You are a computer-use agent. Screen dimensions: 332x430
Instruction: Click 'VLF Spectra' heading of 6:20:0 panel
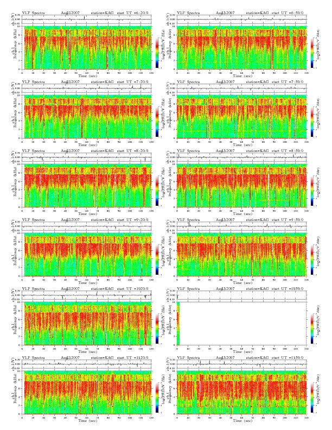click(x=33, y=12)
